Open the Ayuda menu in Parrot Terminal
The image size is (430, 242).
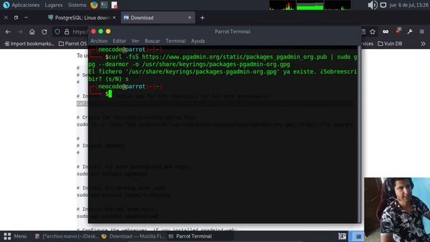point(198,41)
